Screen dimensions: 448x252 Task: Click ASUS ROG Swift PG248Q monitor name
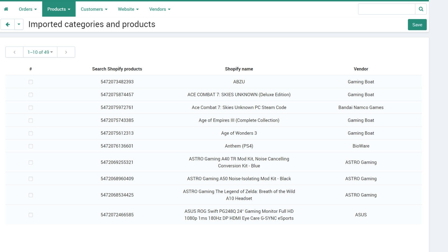coord(239,215)
